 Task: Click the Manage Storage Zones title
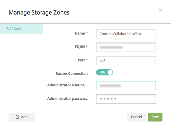(x=39, y=12)
